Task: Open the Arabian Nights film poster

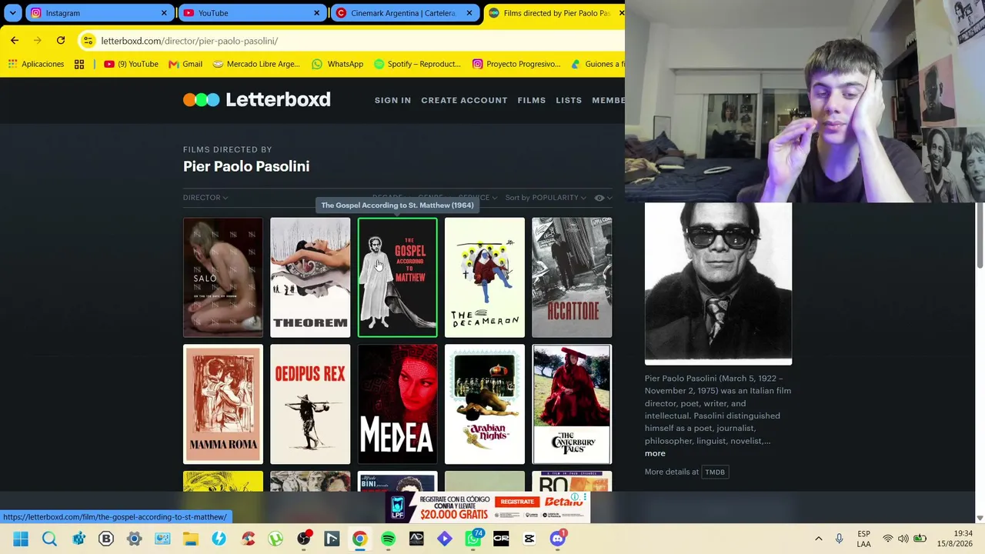Action: click(485, 404)
